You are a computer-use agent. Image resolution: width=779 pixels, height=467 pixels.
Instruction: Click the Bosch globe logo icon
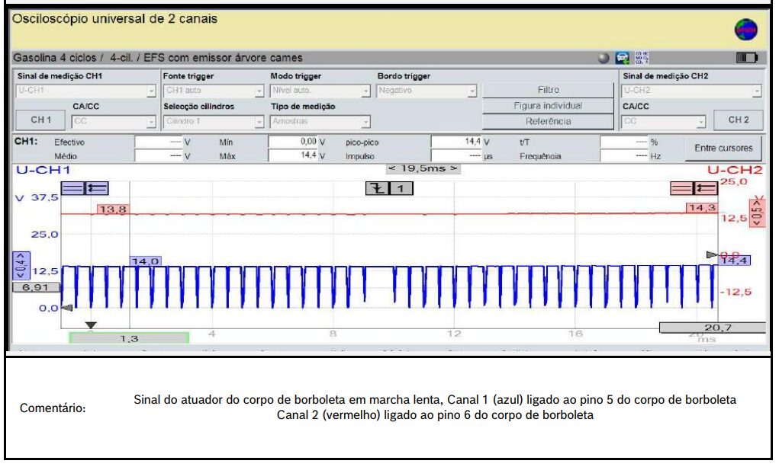tap(745, 30)
